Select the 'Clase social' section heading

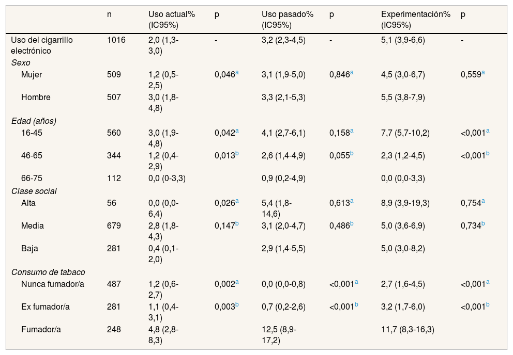[x=34, y=191]
